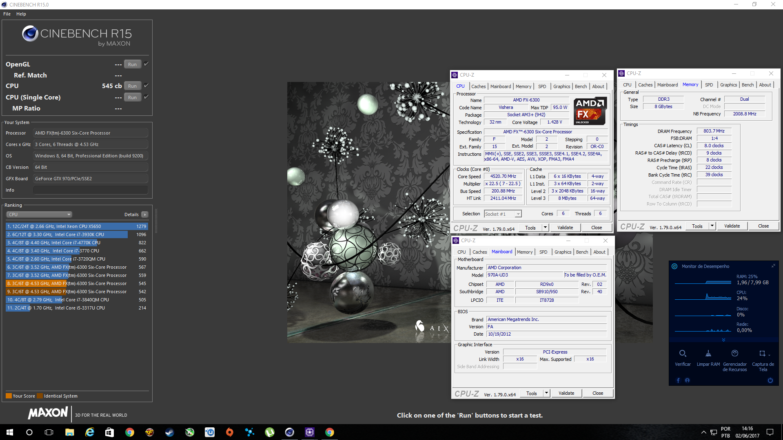Screen dimensions: 783x440
Task: Open Graphics tab in Mainboard CPU-Z window
Action: coord(563,252)
